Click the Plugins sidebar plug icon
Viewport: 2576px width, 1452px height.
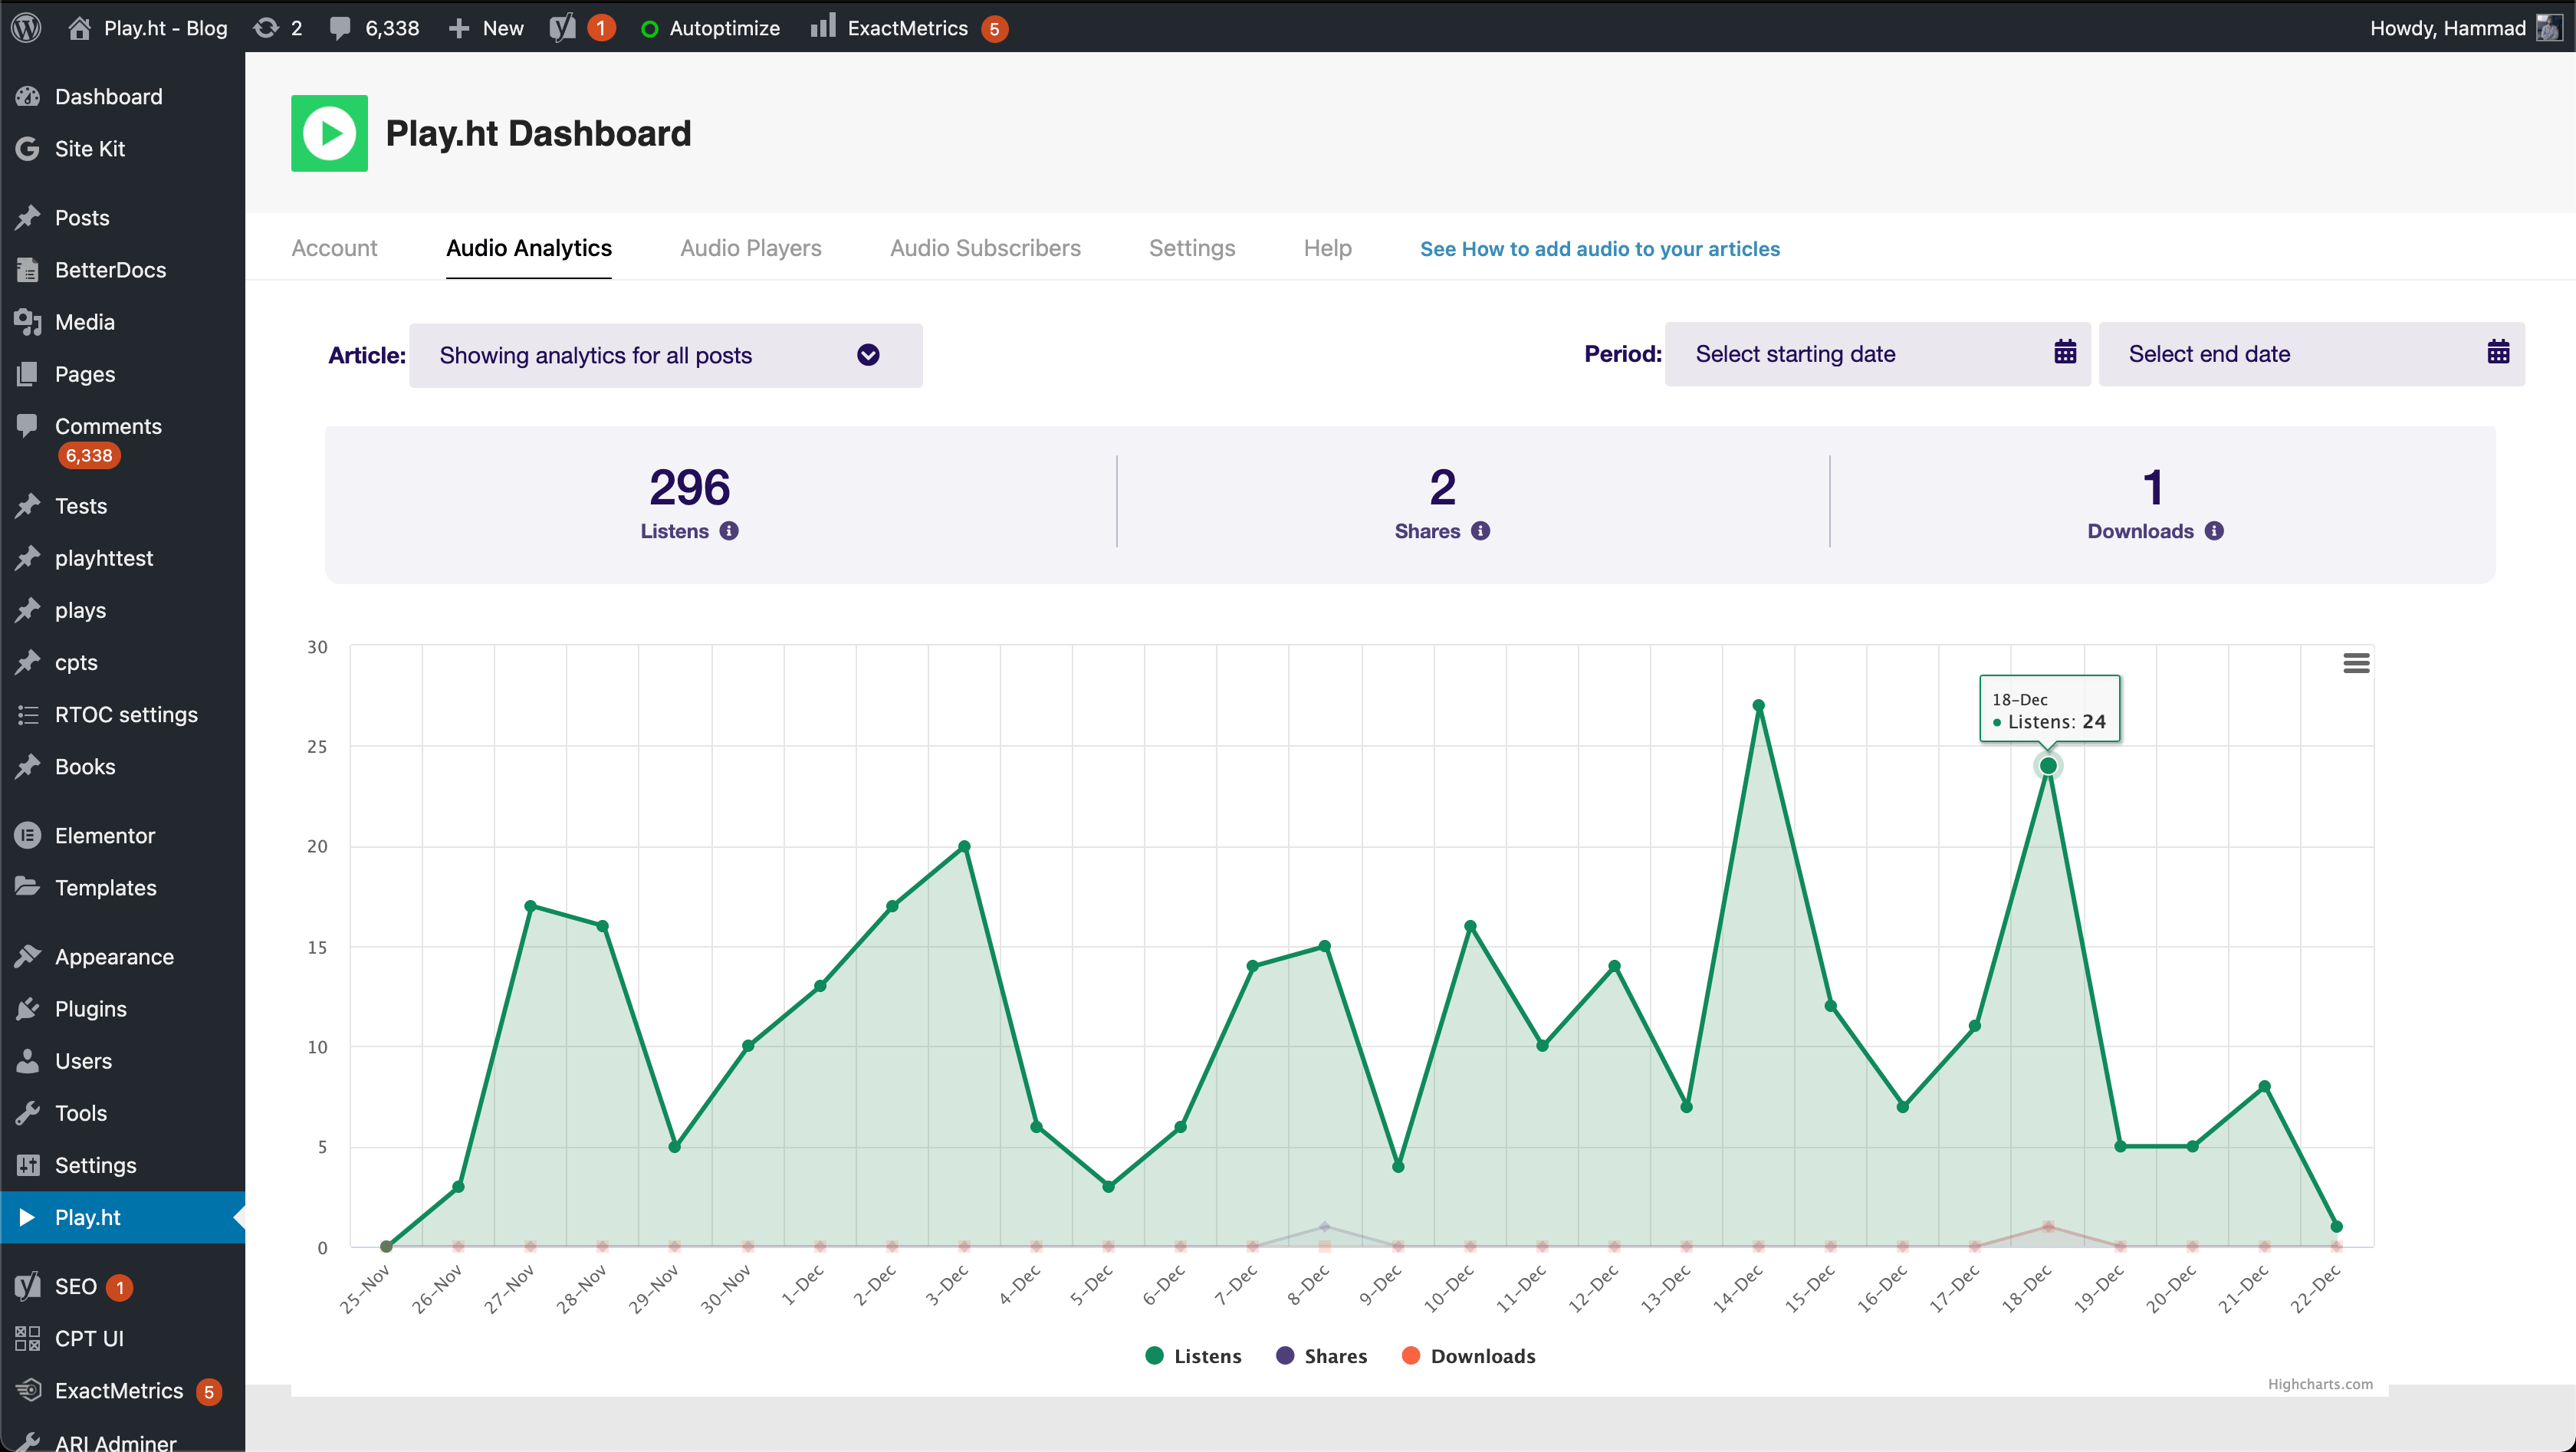coord(28,1008)
